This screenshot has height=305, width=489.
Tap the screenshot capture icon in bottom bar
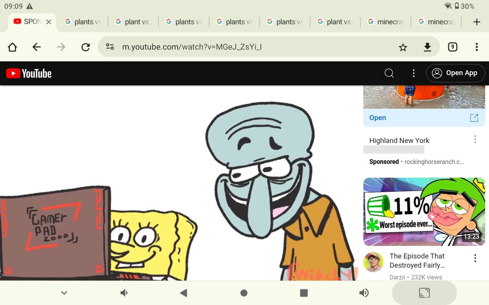(x=424, y=293)
